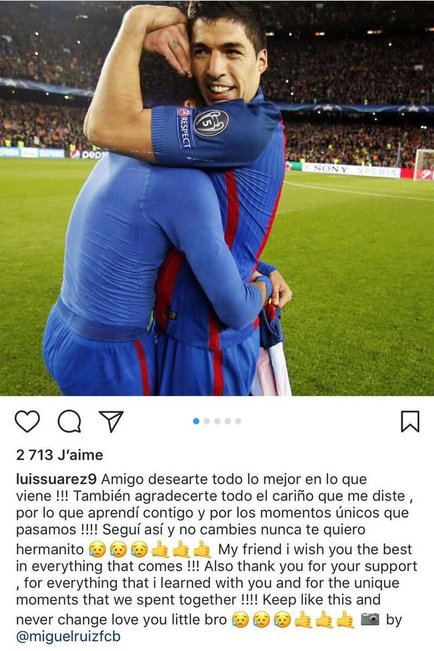Select the first blue carousel dot
Image resolution: width=434 pixels, height=651 pixels.
tap(196, 421)
